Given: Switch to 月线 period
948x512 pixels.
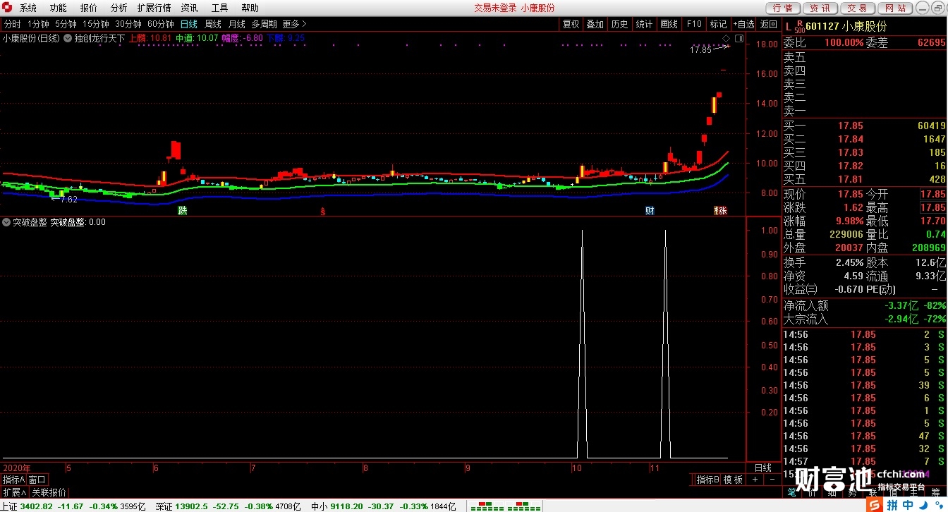Looking at the screenshot, I should pyautogui.click(x=236, y=24).
